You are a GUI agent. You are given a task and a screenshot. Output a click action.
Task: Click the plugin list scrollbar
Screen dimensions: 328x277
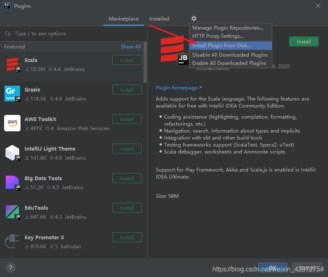(x=145, y=62)
